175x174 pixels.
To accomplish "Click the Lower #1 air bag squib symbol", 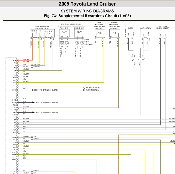I will [x=100, y=33].
